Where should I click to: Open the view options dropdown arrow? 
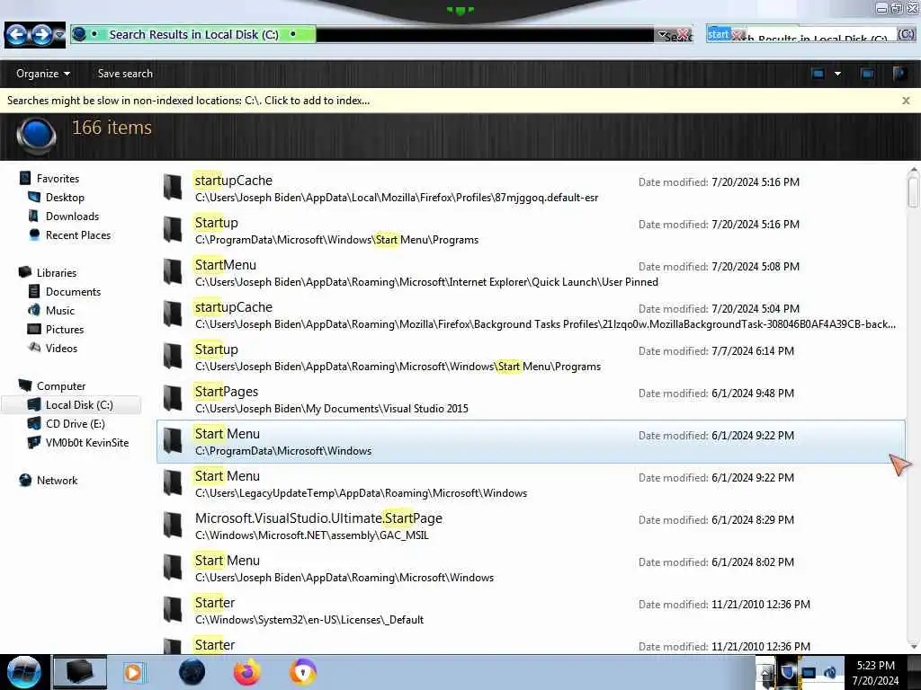coord(837,74)
